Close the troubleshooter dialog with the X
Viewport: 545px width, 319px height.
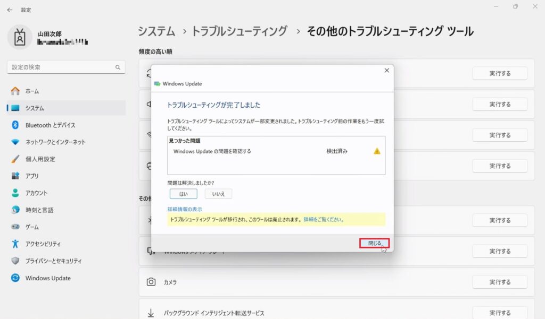(386, 71)
